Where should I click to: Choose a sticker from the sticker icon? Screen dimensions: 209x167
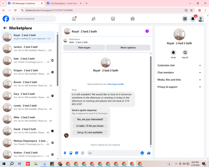click(x=76, y=153)
